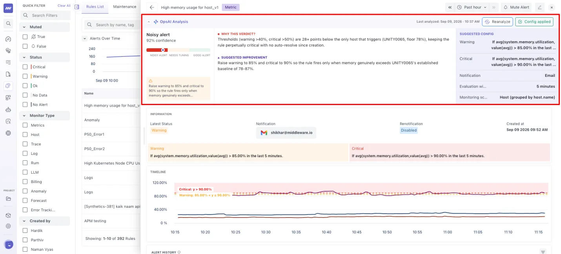Click the bell icon beside False
Viewport: 561px width, 254px height.
[x=33, y=46]
